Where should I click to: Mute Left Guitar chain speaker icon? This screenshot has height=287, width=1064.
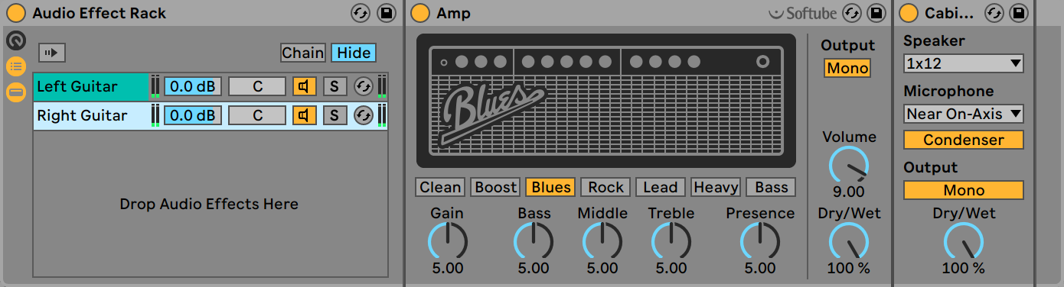coord(304,86)
